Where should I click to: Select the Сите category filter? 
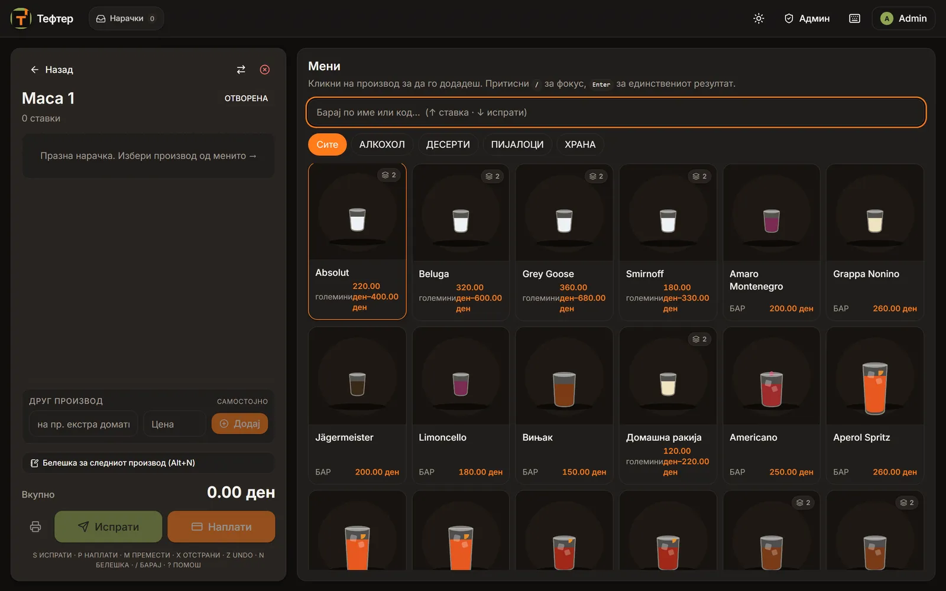point(327,144)
